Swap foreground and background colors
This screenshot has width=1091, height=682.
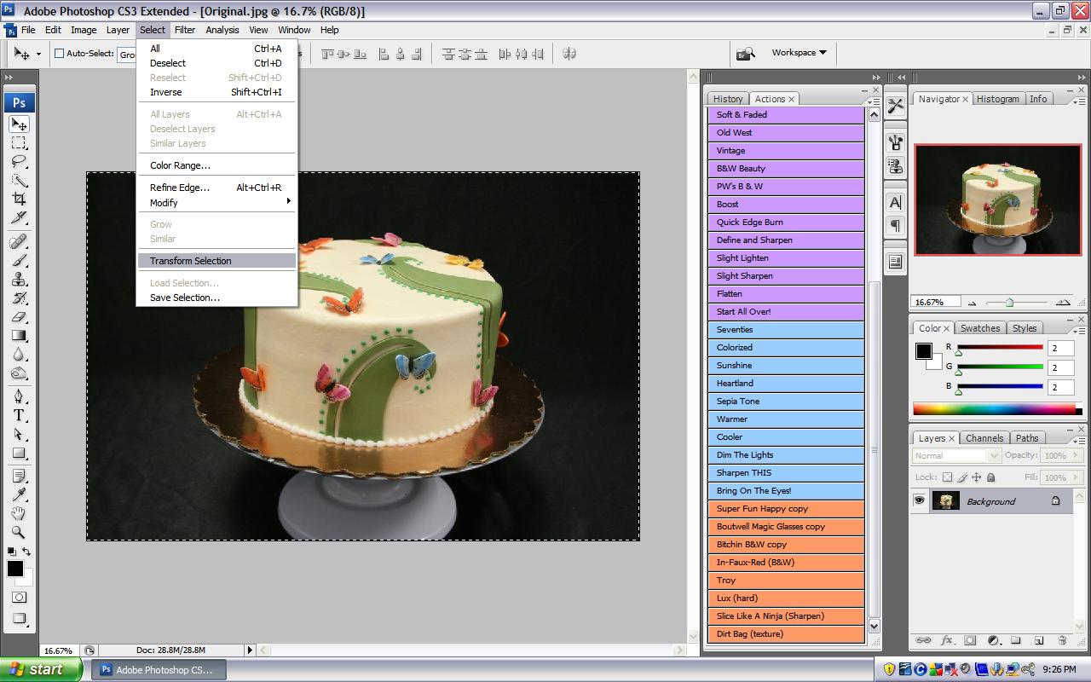[26, 552]
